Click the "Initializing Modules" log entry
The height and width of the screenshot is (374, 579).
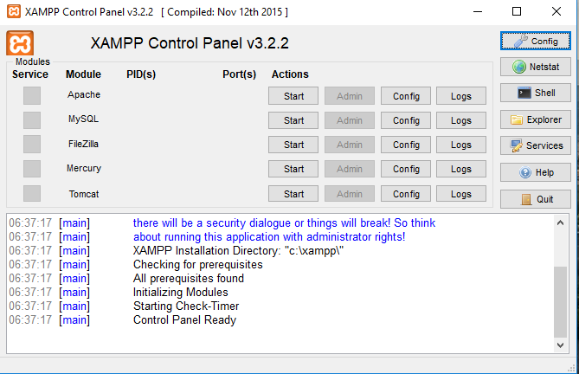pyautogui.click(x=181, y=293)
